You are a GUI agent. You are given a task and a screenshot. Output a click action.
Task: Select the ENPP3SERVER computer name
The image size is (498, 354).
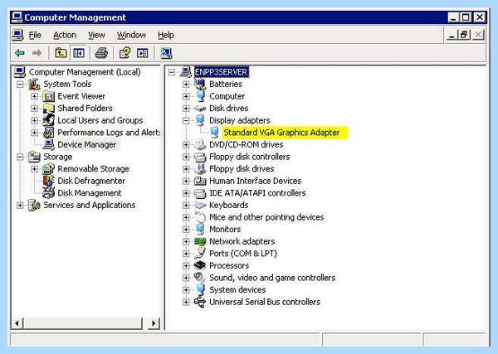[221, 72]
